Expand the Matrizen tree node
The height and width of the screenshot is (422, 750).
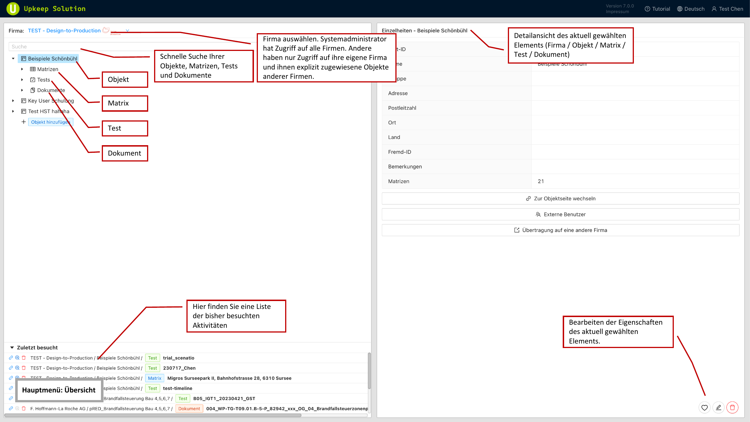(22, 69)
